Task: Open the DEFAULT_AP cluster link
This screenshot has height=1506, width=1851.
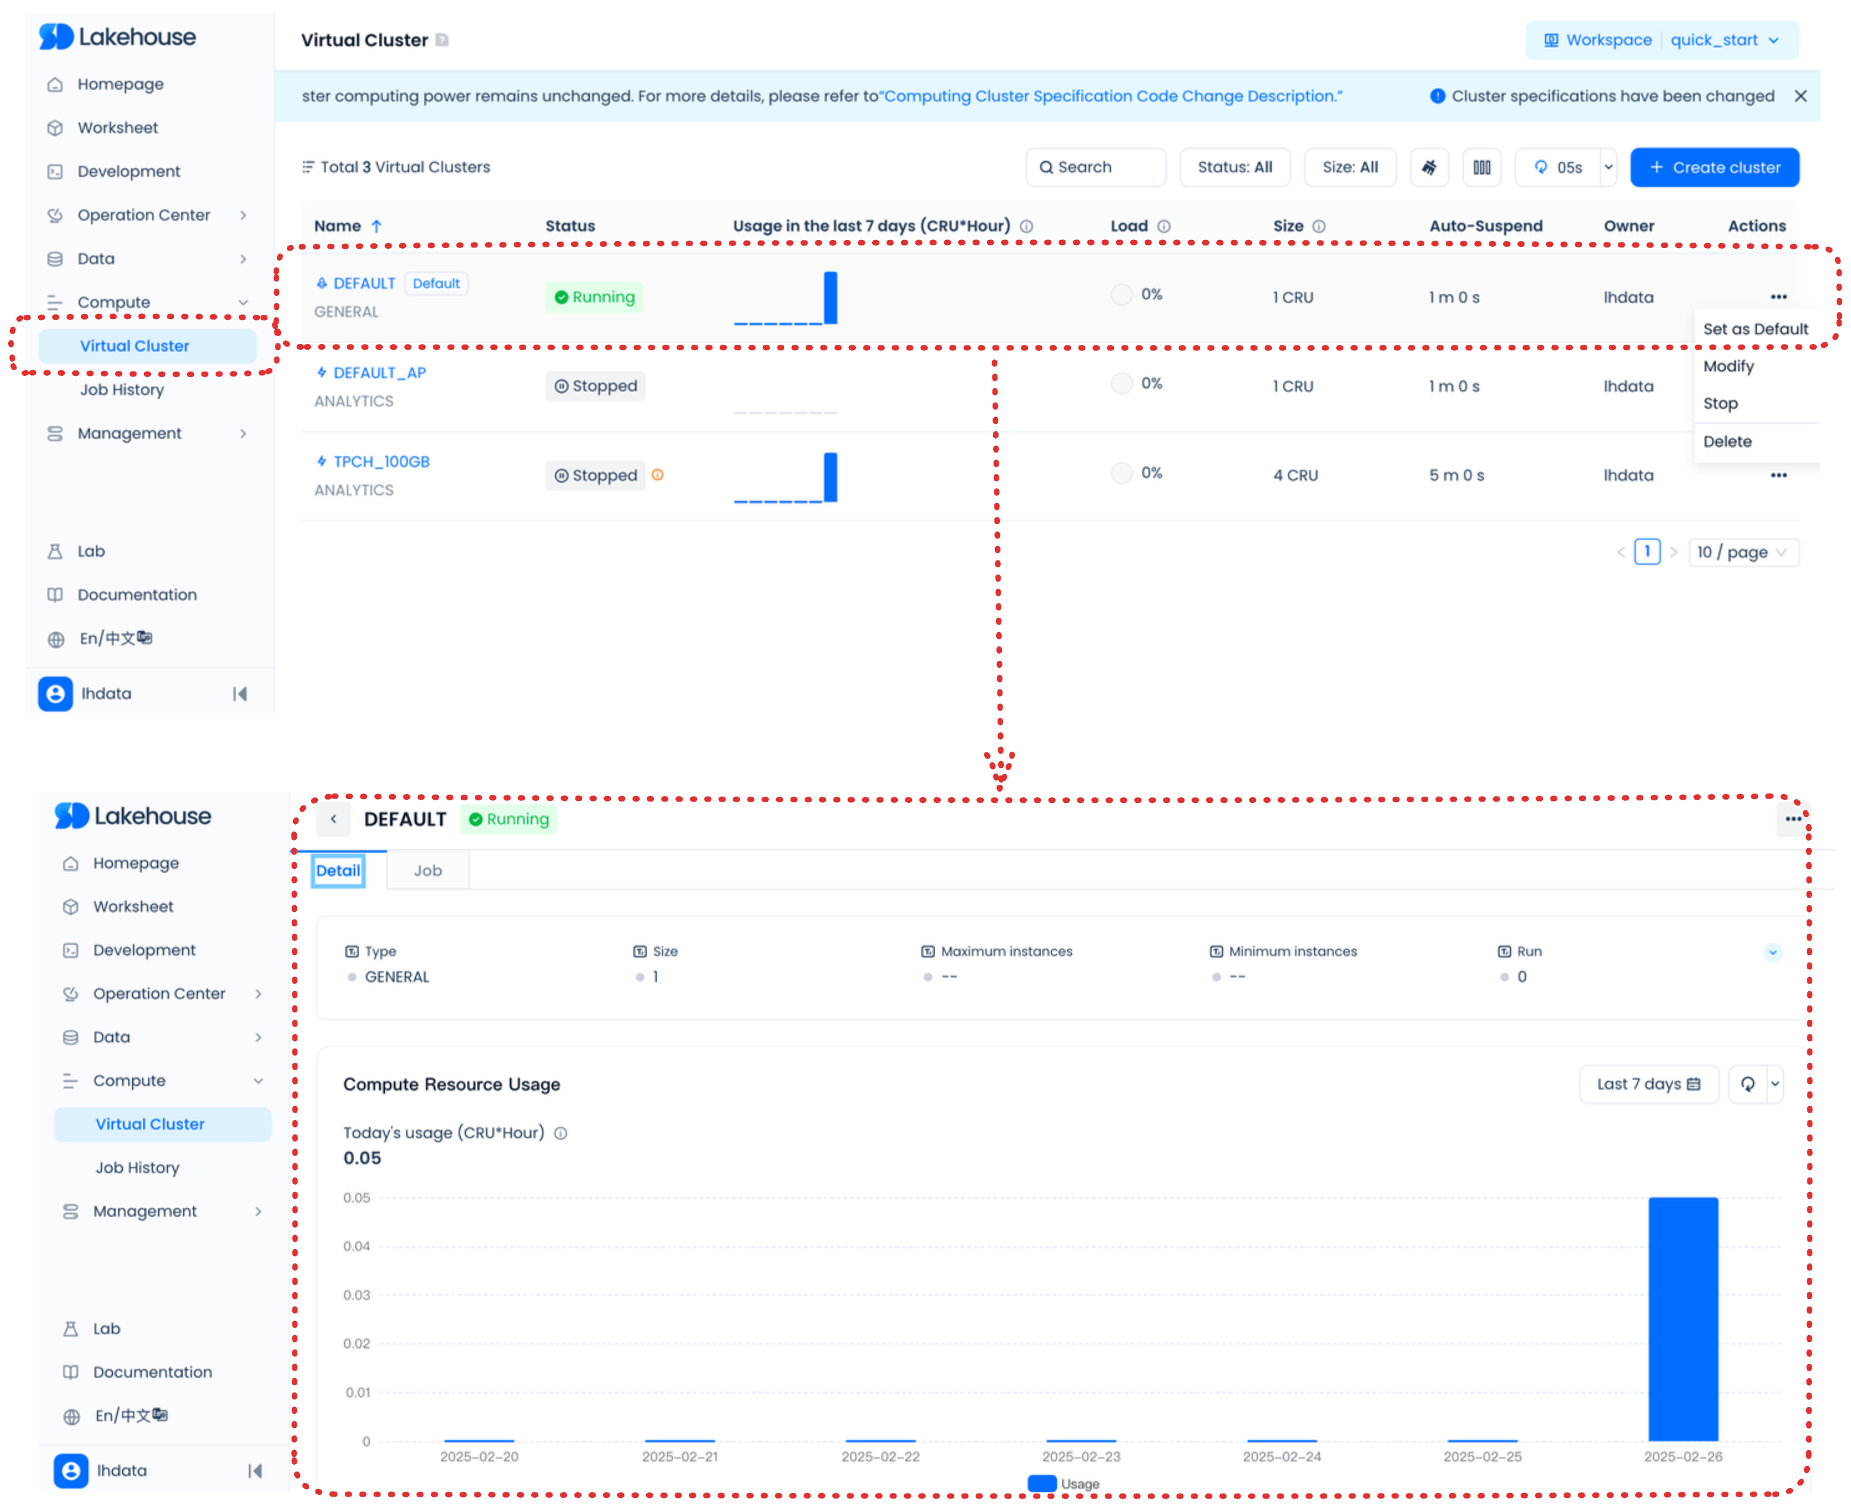Action: click(379, 373)
